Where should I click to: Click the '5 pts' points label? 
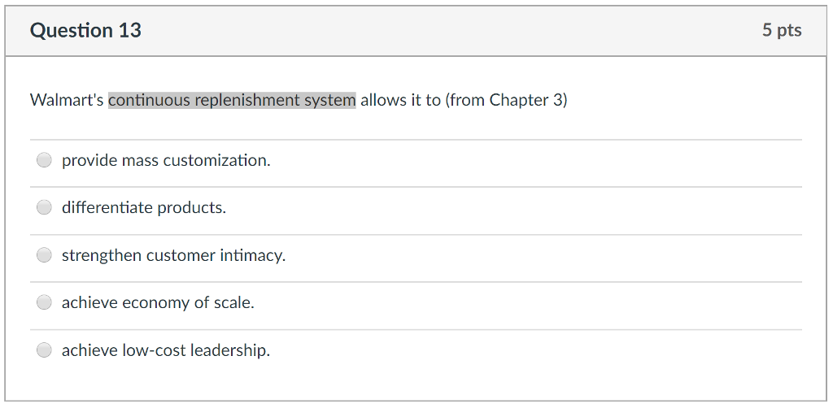(781, 31)
